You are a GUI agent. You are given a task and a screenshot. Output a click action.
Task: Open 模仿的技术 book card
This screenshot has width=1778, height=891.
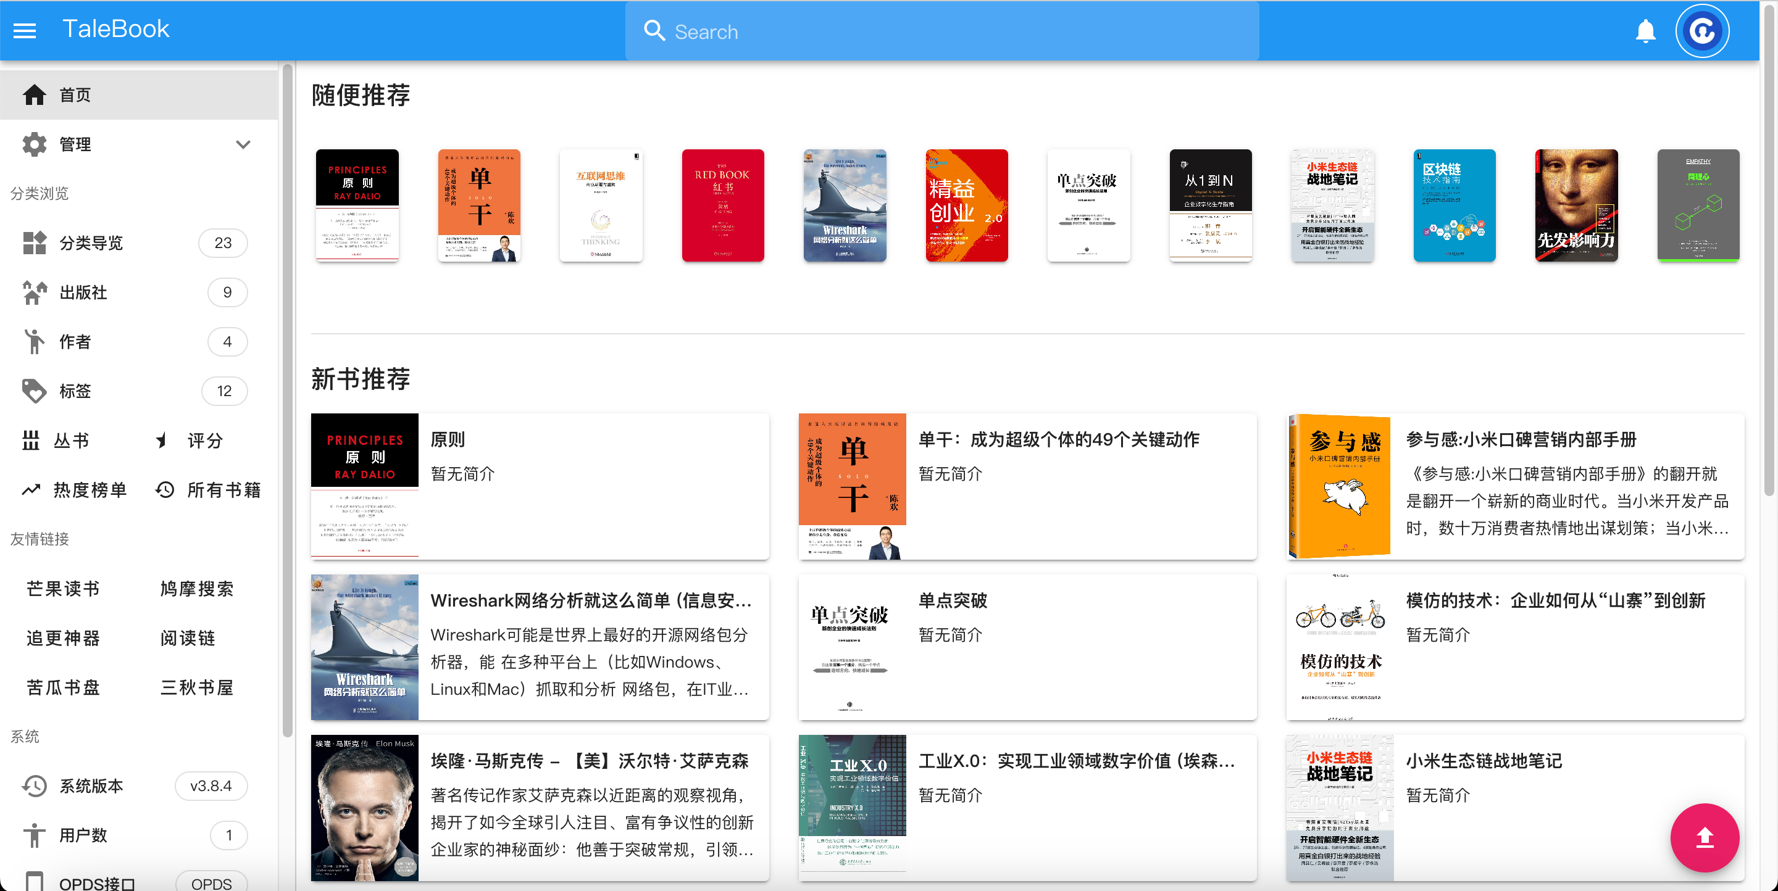pyautogui.click(x=1515, y=647)
